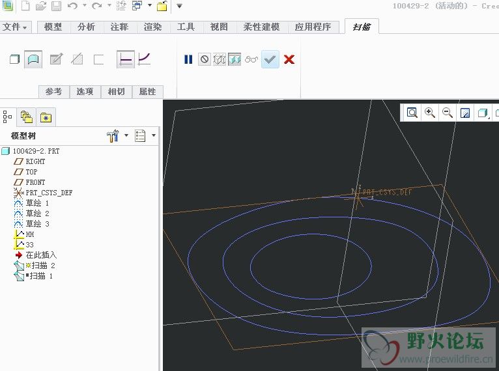The height and width of the screenshot is (371, 499).
Task: Open the 参考 panel button
Action: click(53, 92)
